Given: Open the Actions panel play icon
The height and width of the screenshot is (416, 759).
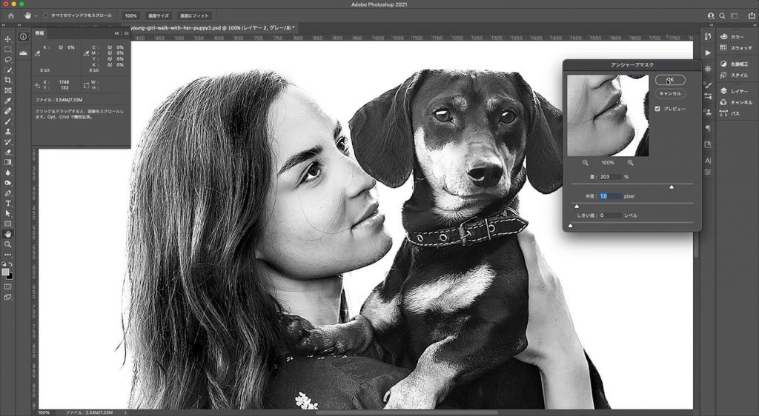Looking at the screenshot, I should [708, 53].
